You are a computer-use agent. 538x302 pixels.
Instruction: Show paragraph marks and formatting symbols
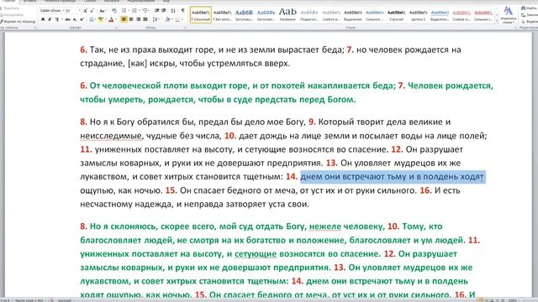183,11
